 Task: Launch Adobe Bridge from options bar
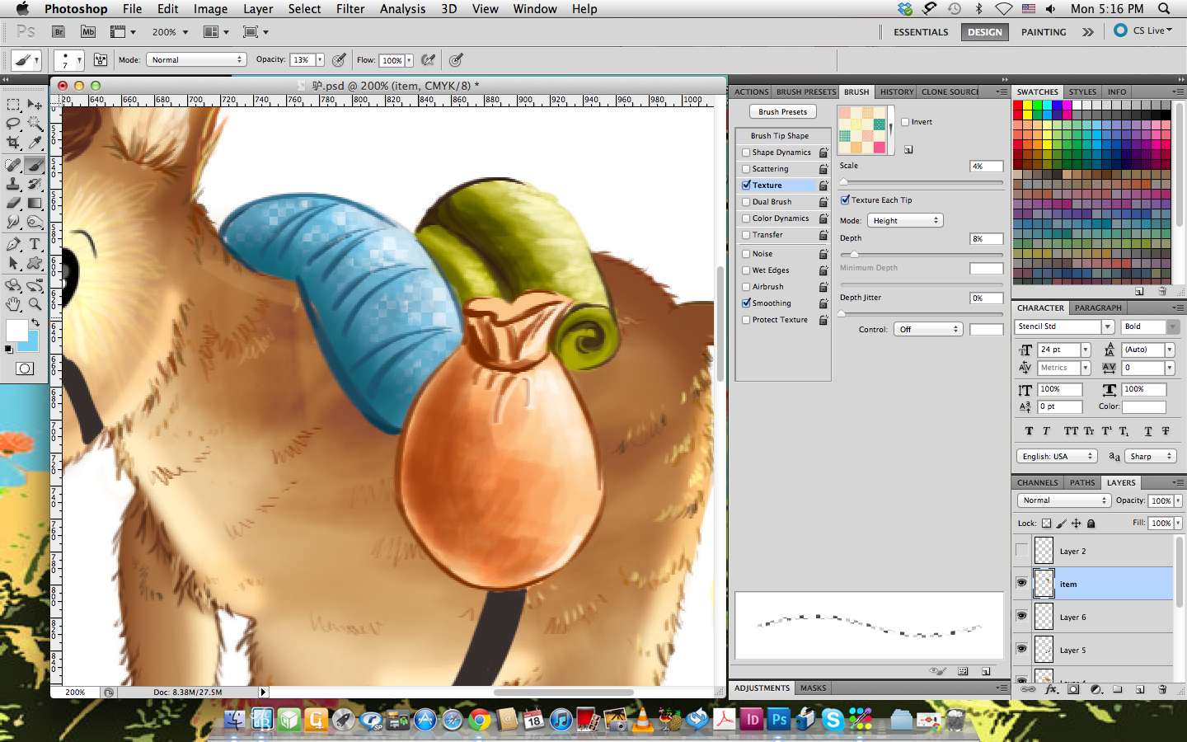(x=59, y=31)
